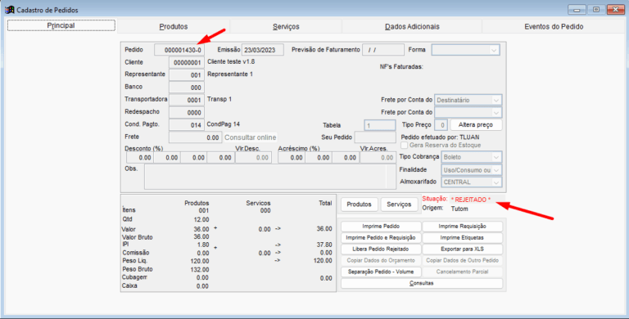Open the Serviços tab
This screenshot has width=629, height=319.
[x=286, y=27]
